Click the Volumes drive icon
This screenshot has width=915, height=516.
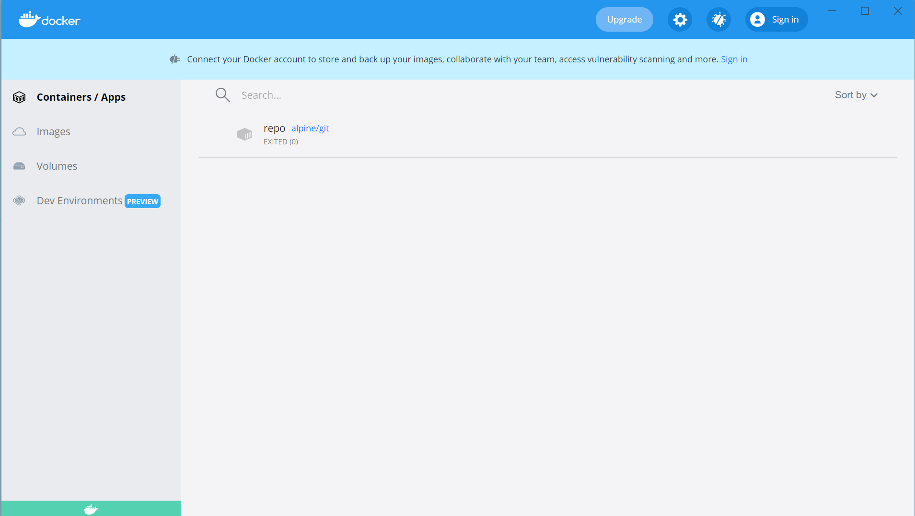pos(19,166)
